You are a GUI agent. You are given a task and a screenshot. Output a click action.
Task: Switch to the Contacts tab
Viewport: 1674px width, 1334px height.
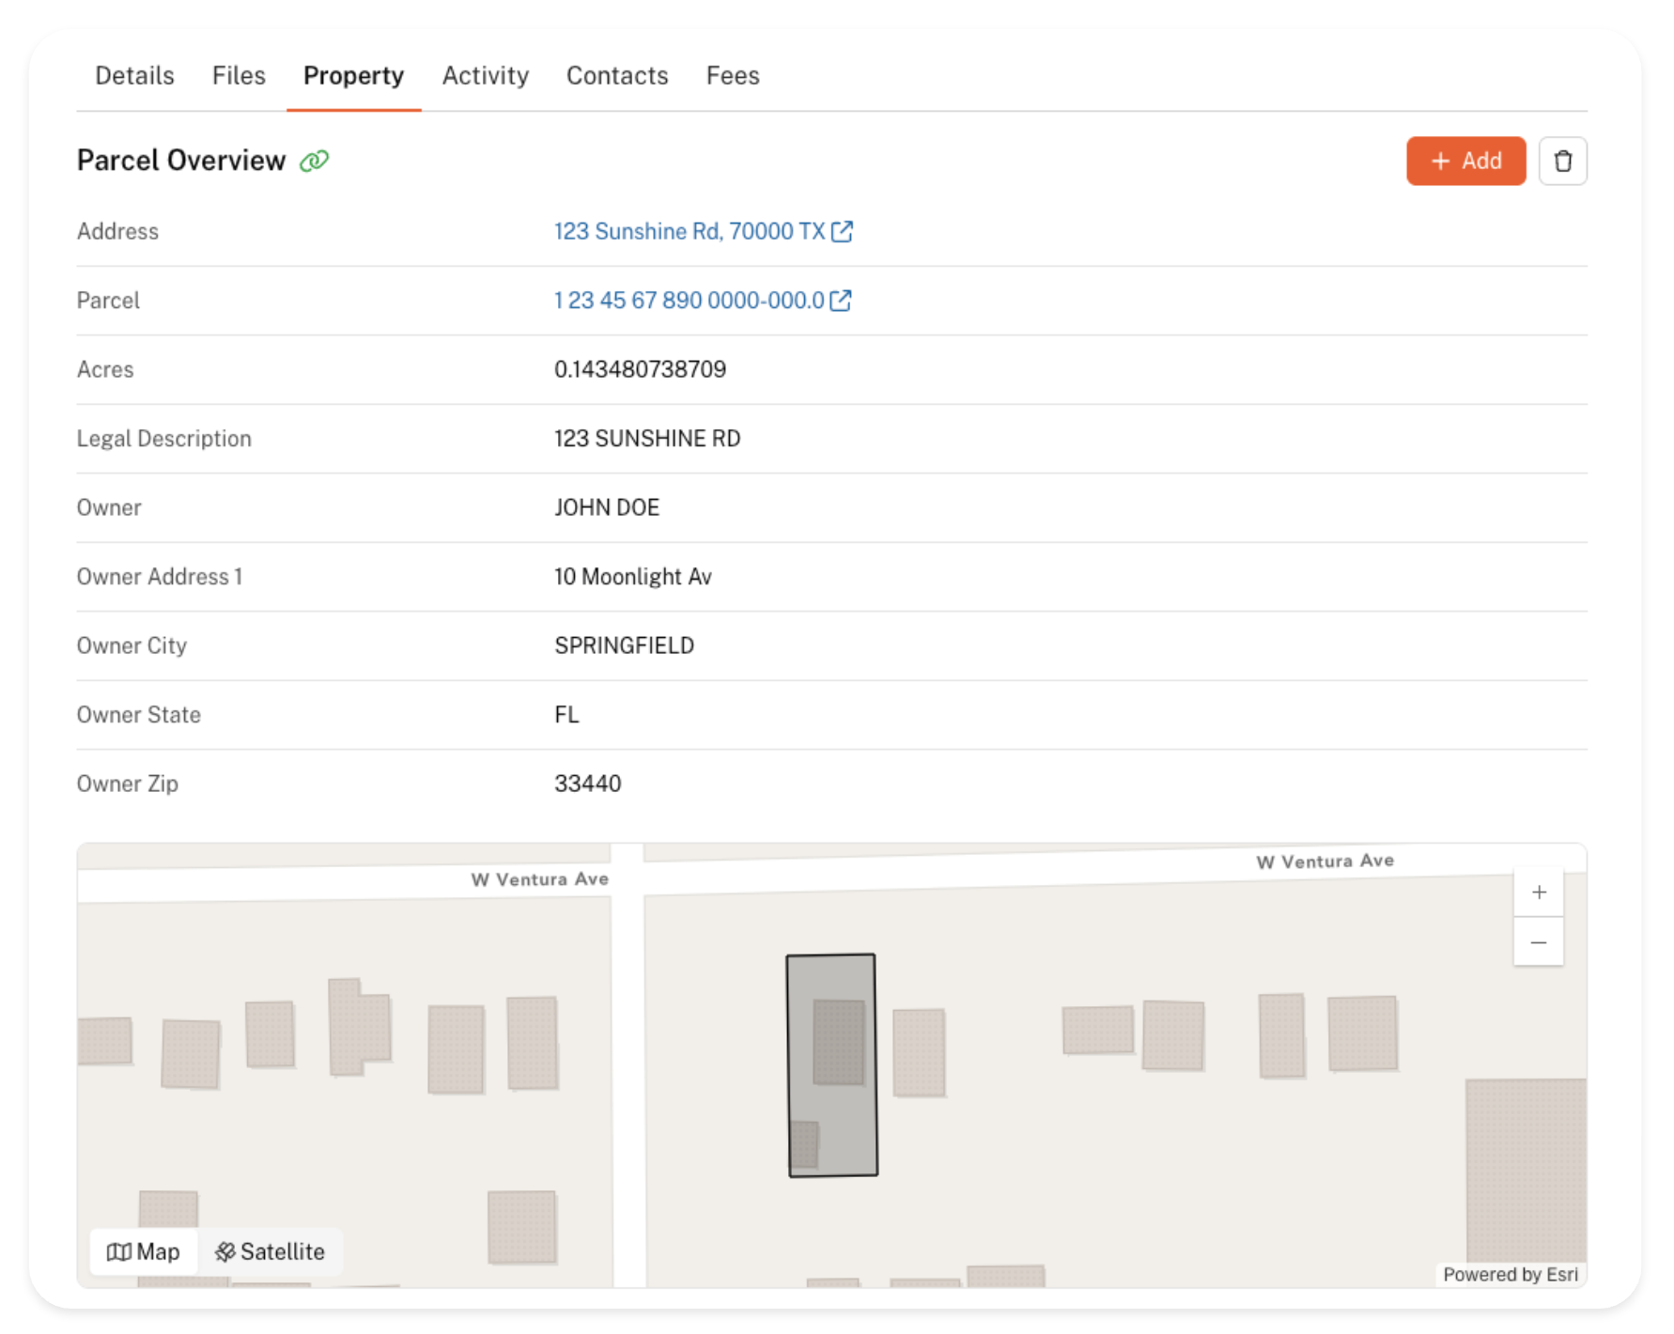617,75
